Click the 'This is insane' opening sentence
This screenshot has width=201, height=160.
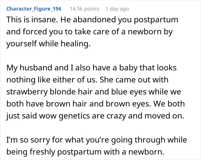click(32, 20)
